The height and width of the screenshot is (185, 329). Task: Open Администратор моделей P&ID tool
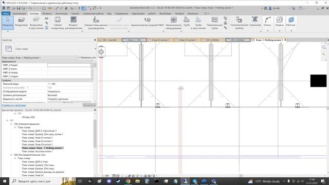(148, 22)
